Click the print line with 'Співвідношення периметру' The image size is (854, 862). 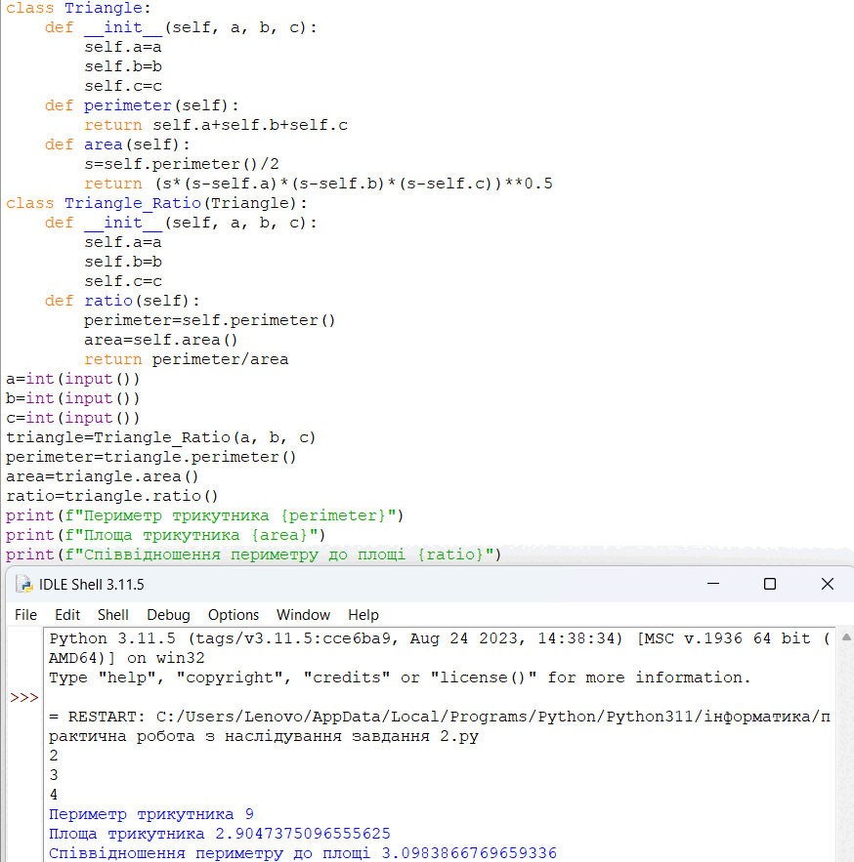click(x=254, y=554)
